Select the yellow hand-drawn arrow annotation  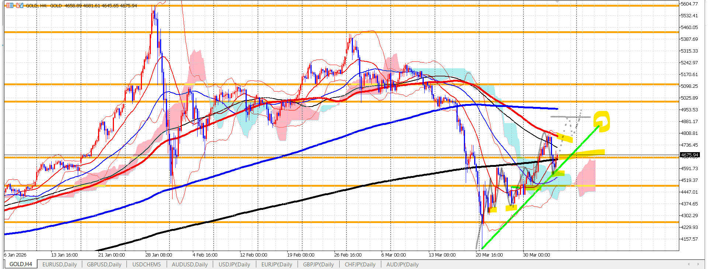click(602, 121)
